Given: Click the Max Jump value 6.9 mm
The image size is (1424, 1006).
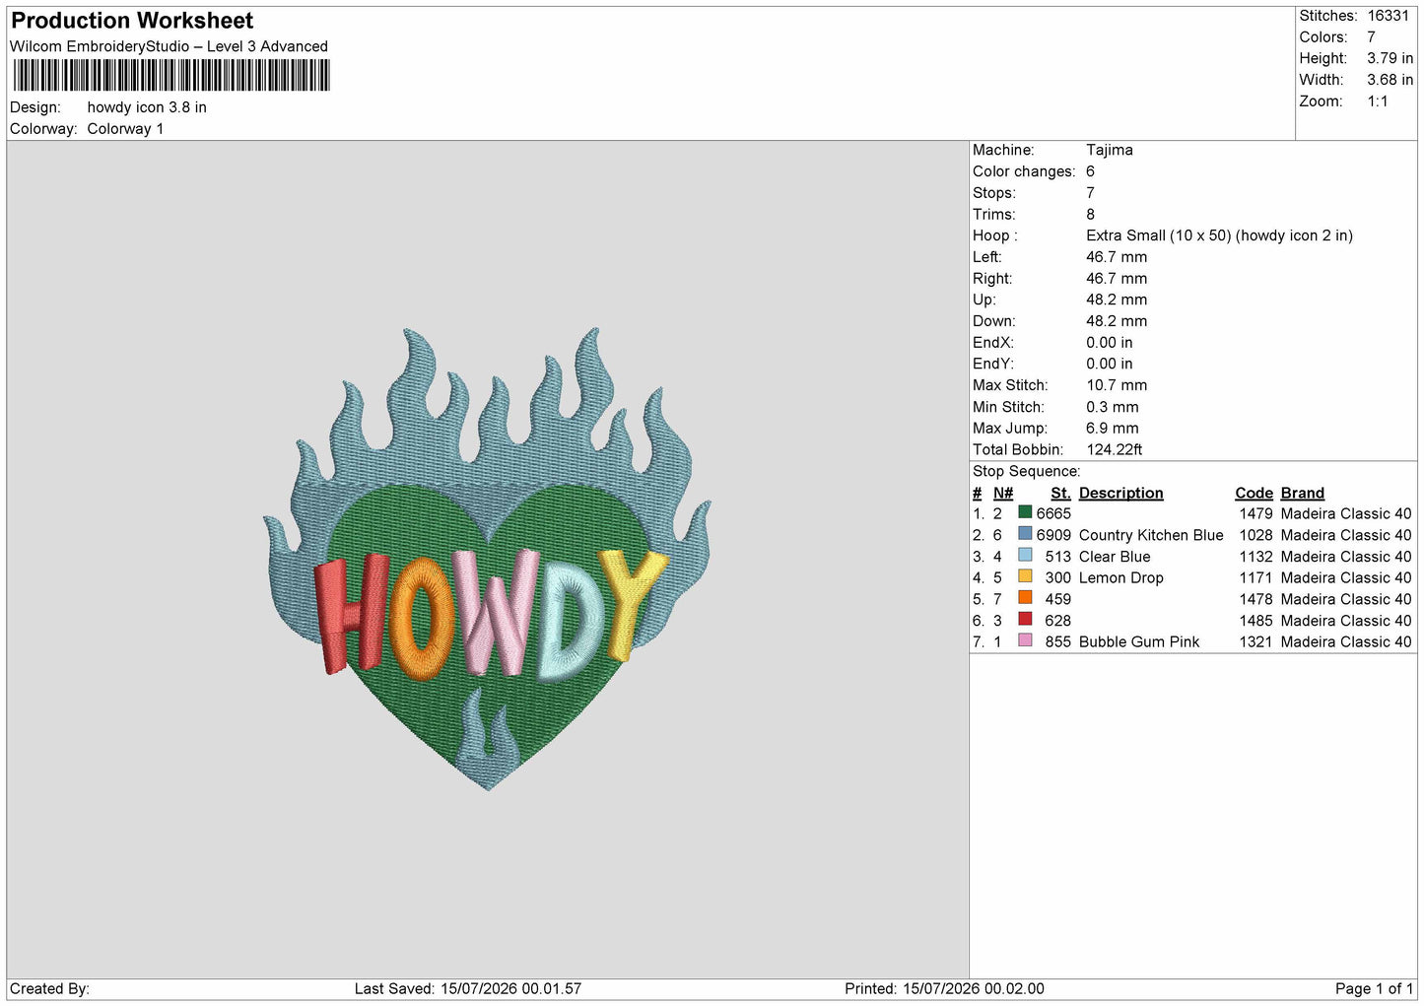Looking at the screenshot, I should point(1113,429).
